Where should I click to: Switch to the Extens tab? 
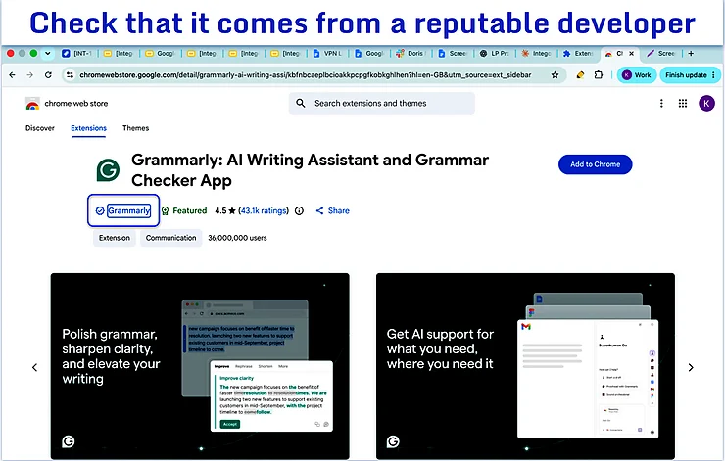click(578, 54)
